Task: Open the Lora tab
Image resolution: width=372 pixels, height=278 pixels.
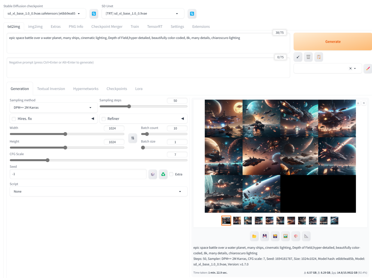Action: [x=139, y=89]
